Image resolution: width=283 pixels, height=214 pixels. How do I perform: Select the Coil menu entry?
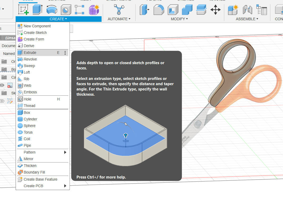pyautogui.click(x=43, y=139)
